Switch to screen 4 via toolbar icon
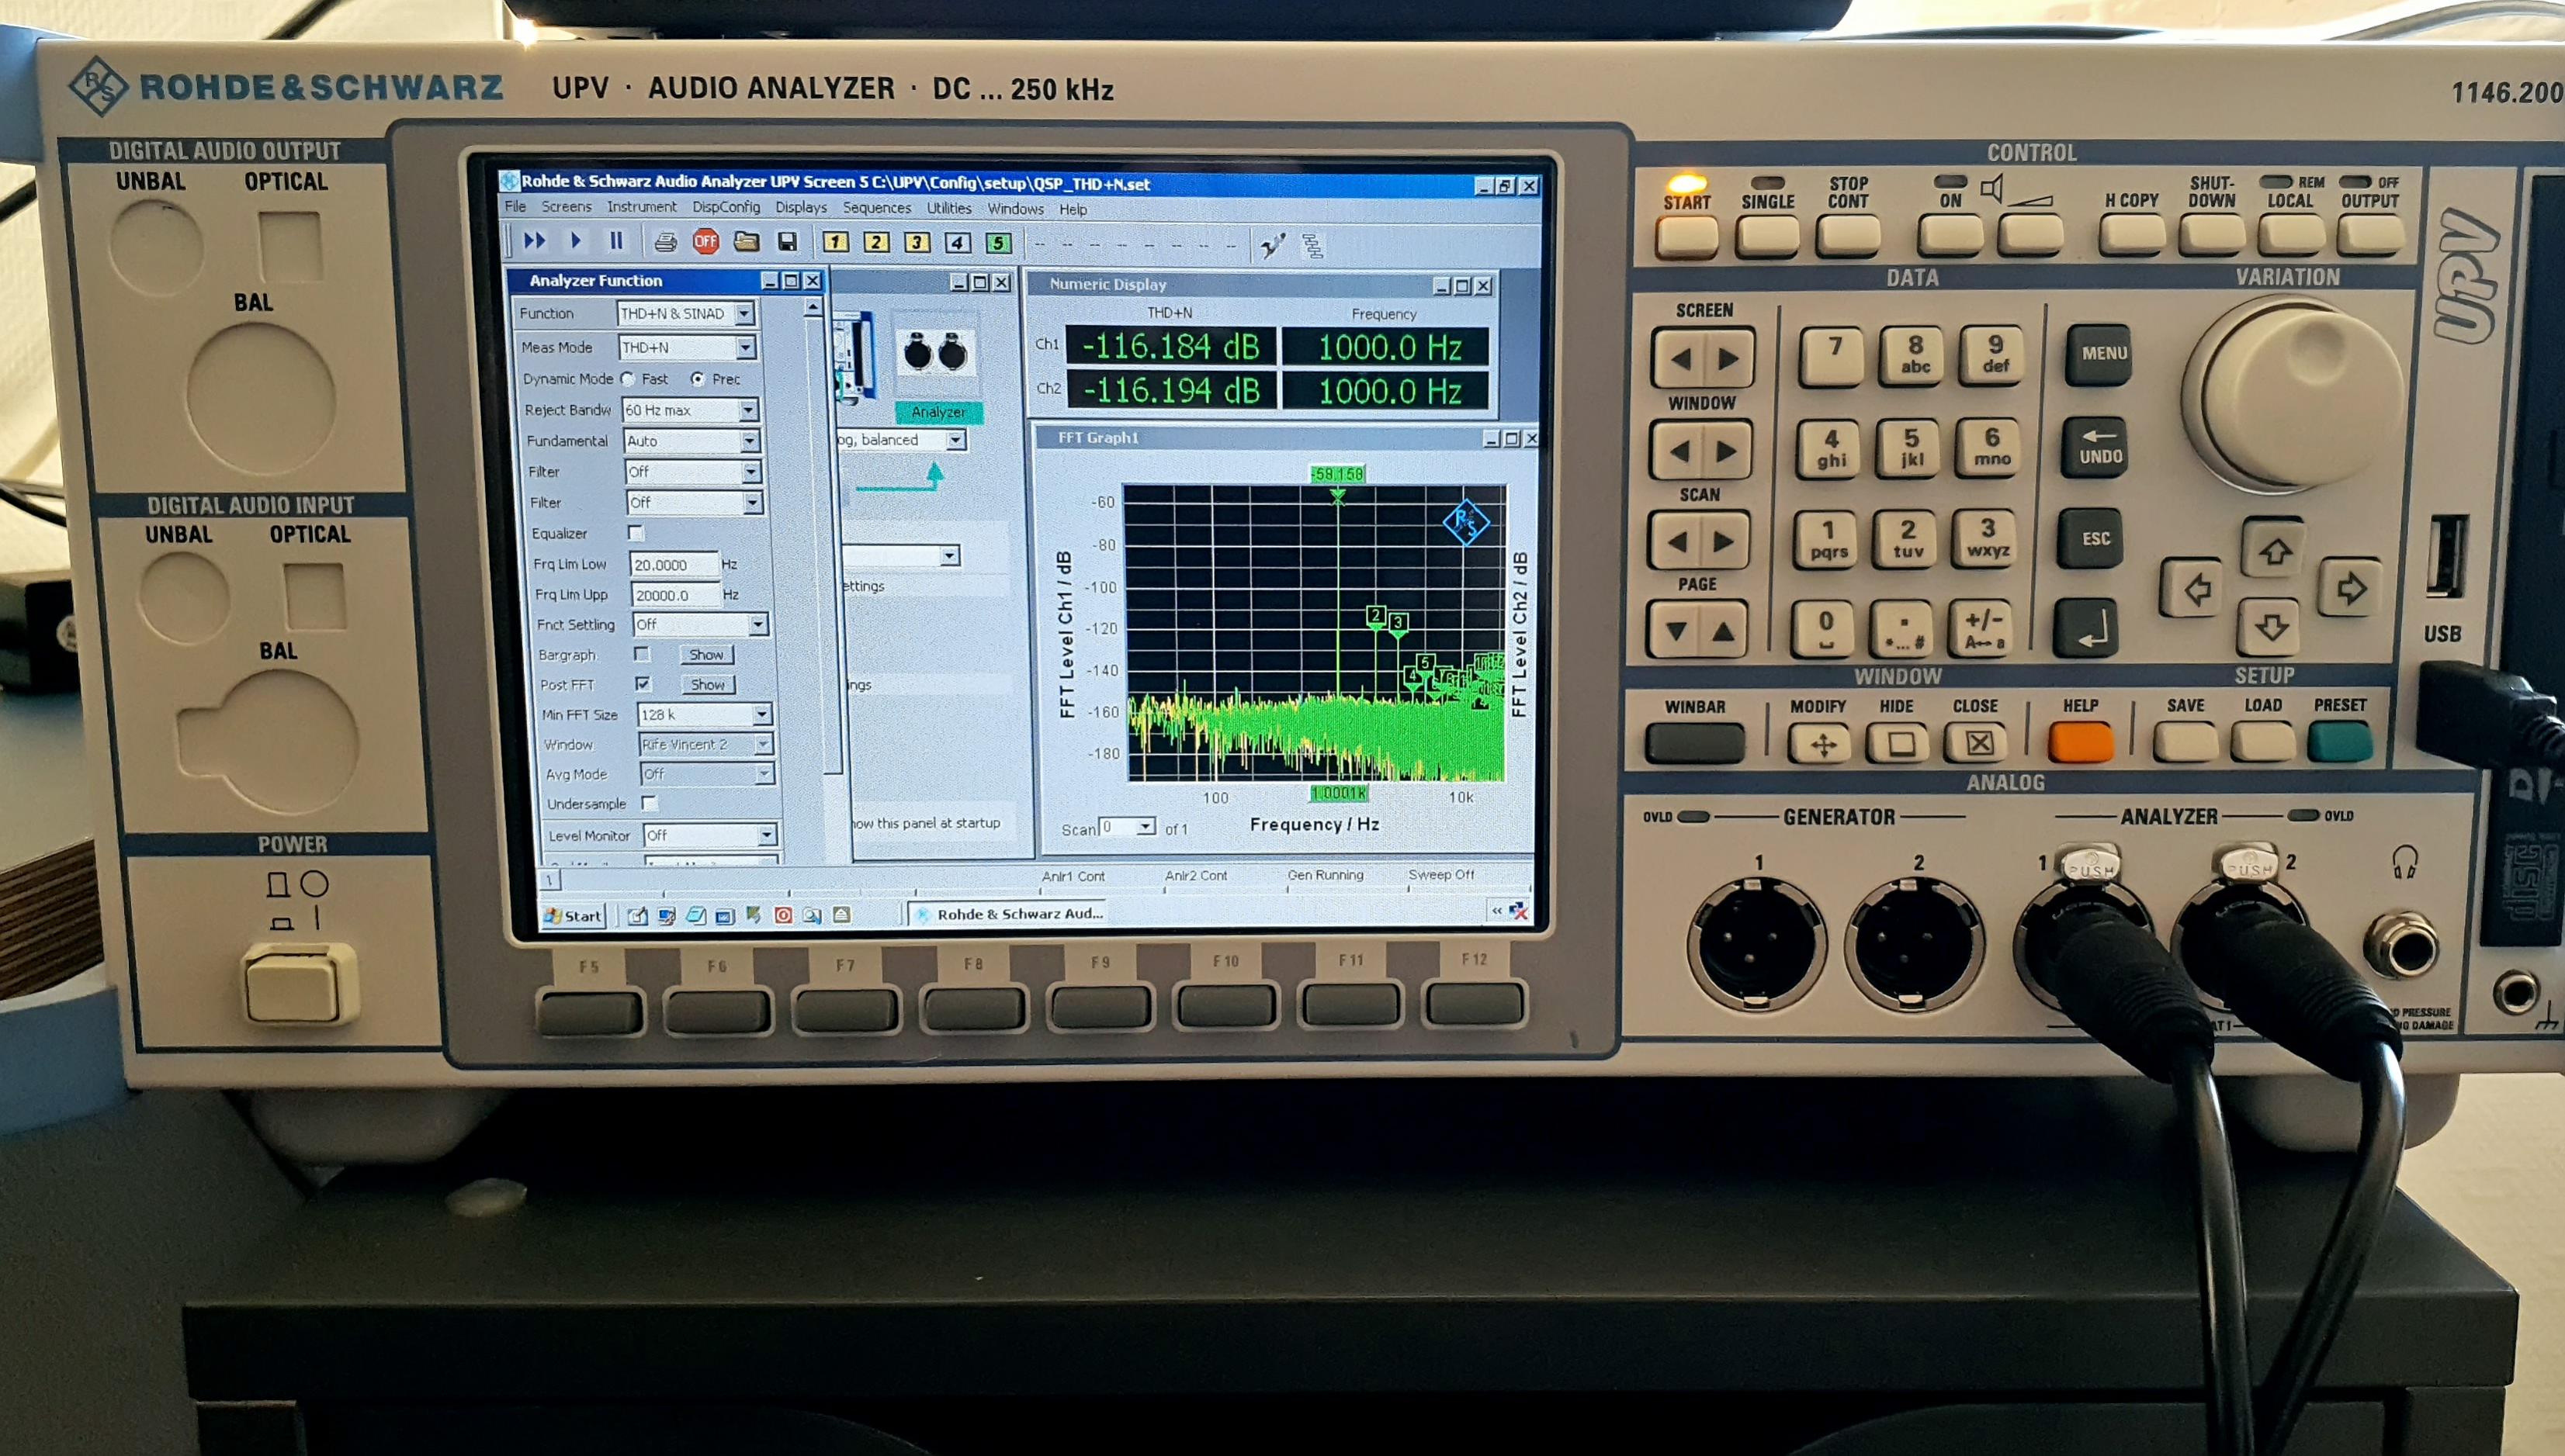2565x1456 pixels. pyautogui.click(x=958, y=242)
